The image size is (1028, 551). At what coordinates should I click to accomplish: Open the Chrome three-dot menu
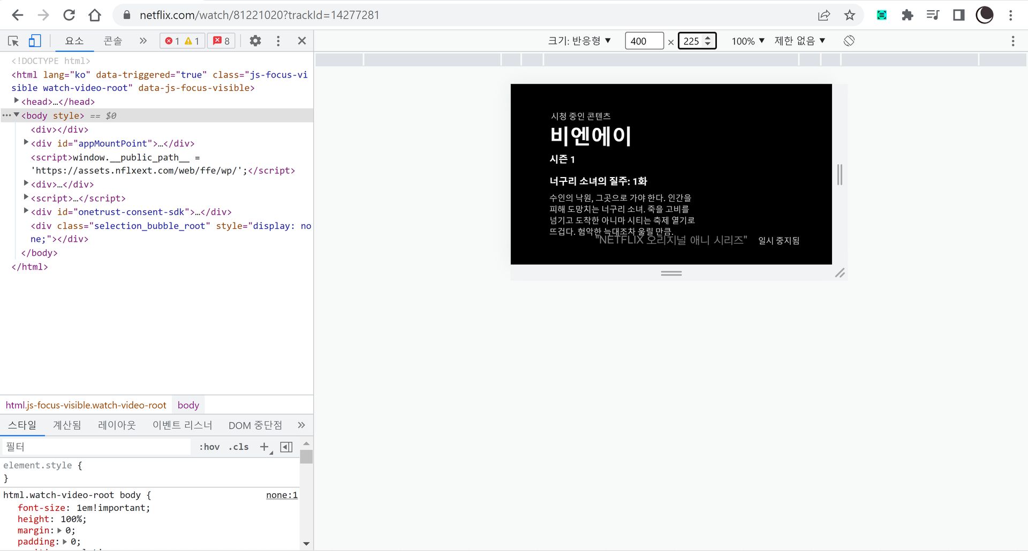pyautogui.click(x=1010, y=15)
